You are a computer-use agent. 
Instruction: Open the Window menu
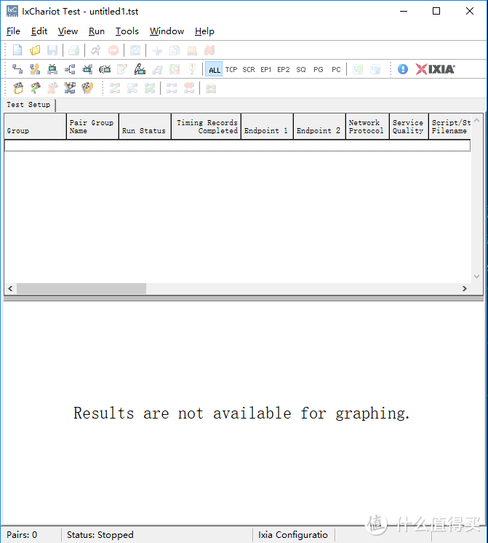[167, 31]
